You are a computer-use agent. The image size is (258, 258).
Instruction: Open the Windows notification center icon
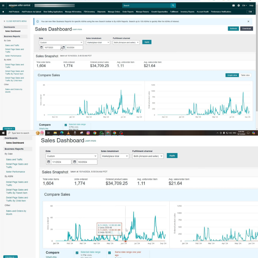pos(248,133)
